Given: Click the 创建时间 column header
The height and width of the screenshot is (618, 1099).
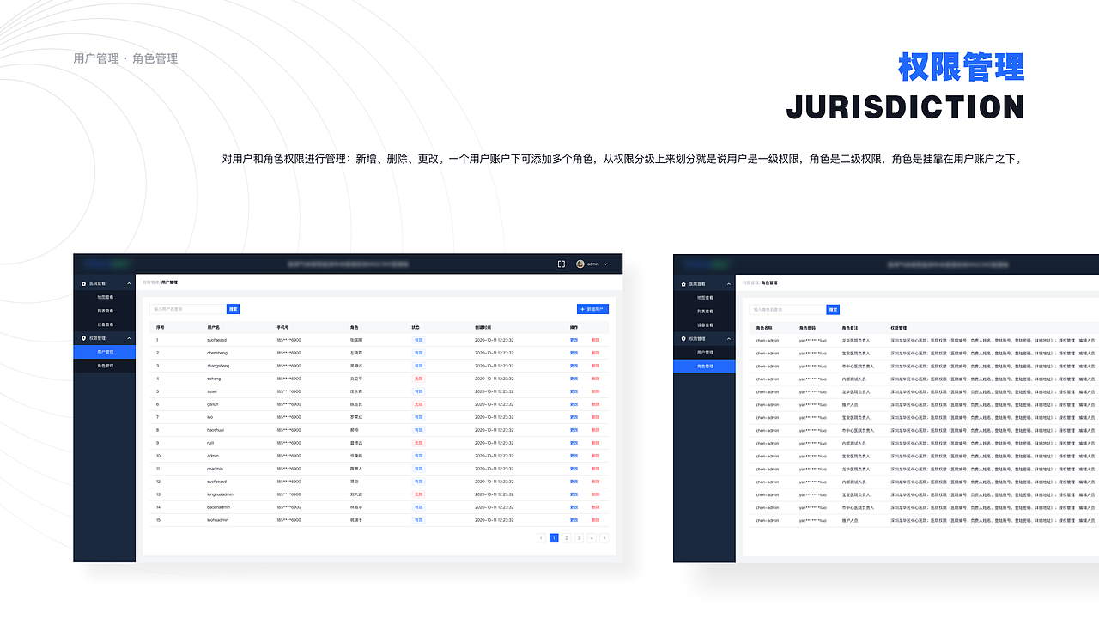Looking at the screenshot, I should [x=483, y=327].
